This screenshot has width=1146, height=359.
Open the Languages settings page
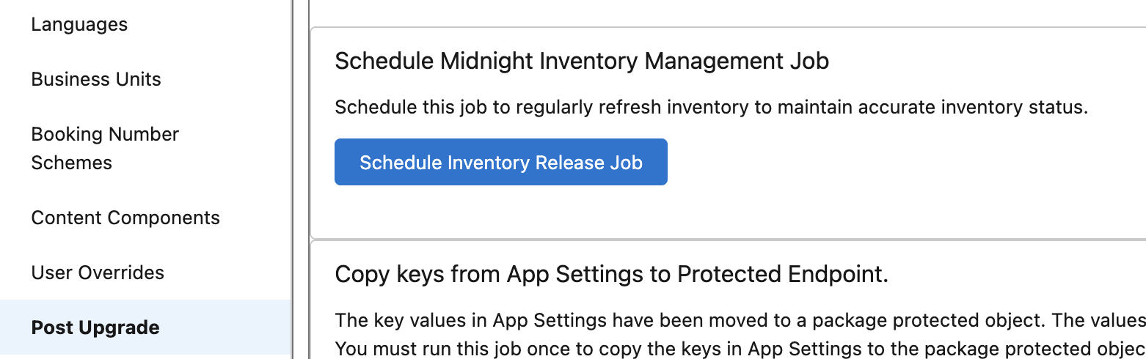pos(79,24)
